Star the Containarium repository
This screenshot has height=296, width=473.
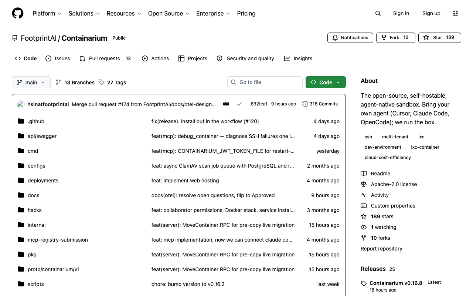(440, 37)
